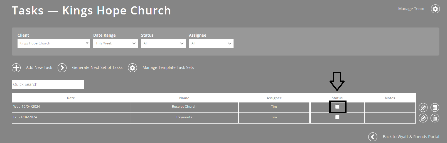Click the Notes cell for Receipt Church

[390, 107]
